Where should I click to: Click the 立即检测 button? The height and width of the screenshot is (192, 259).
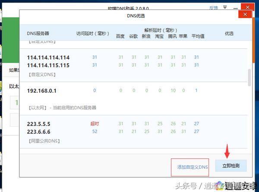click(231, 166)
